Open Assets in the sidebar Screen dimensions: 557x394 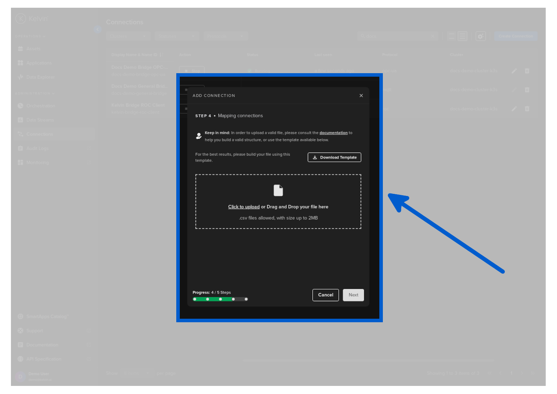(x=33, y=49)
